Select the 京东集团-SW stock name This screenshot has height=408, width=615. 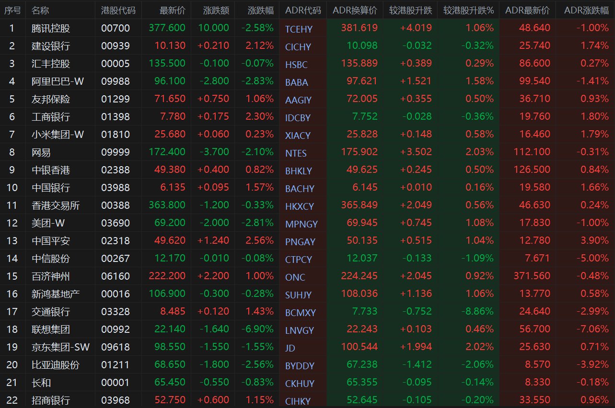60,347
